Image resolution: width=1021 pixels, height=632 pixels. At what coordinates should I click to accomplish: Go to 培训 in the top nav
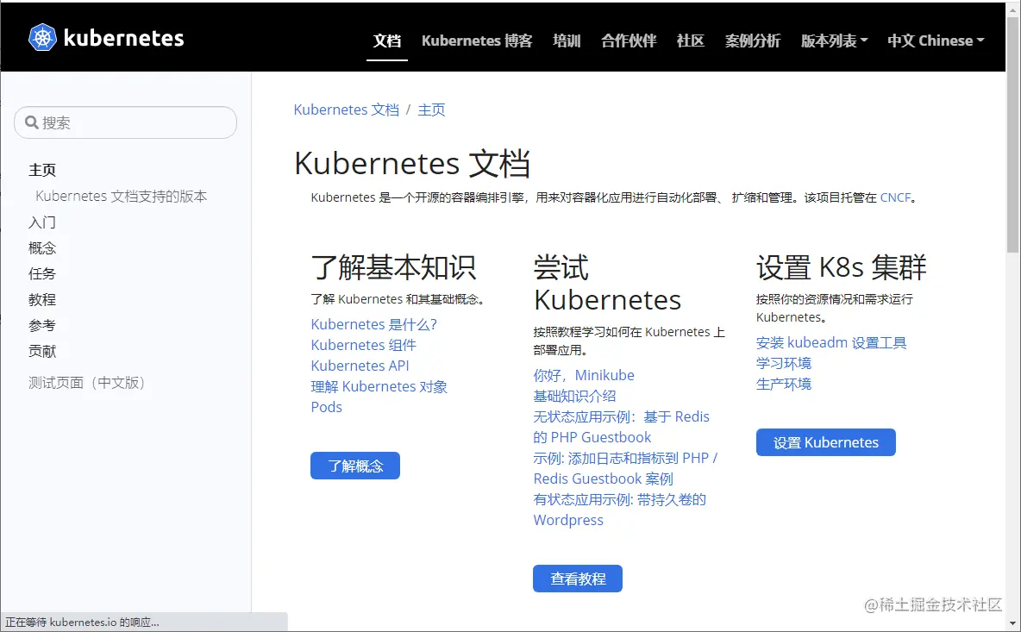567,41
